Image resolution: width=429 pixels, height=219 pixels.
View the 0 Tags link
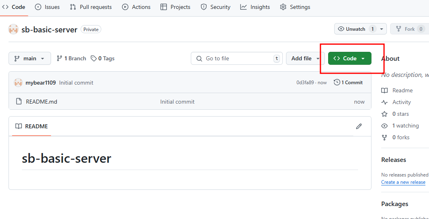[x=102, y=59]
